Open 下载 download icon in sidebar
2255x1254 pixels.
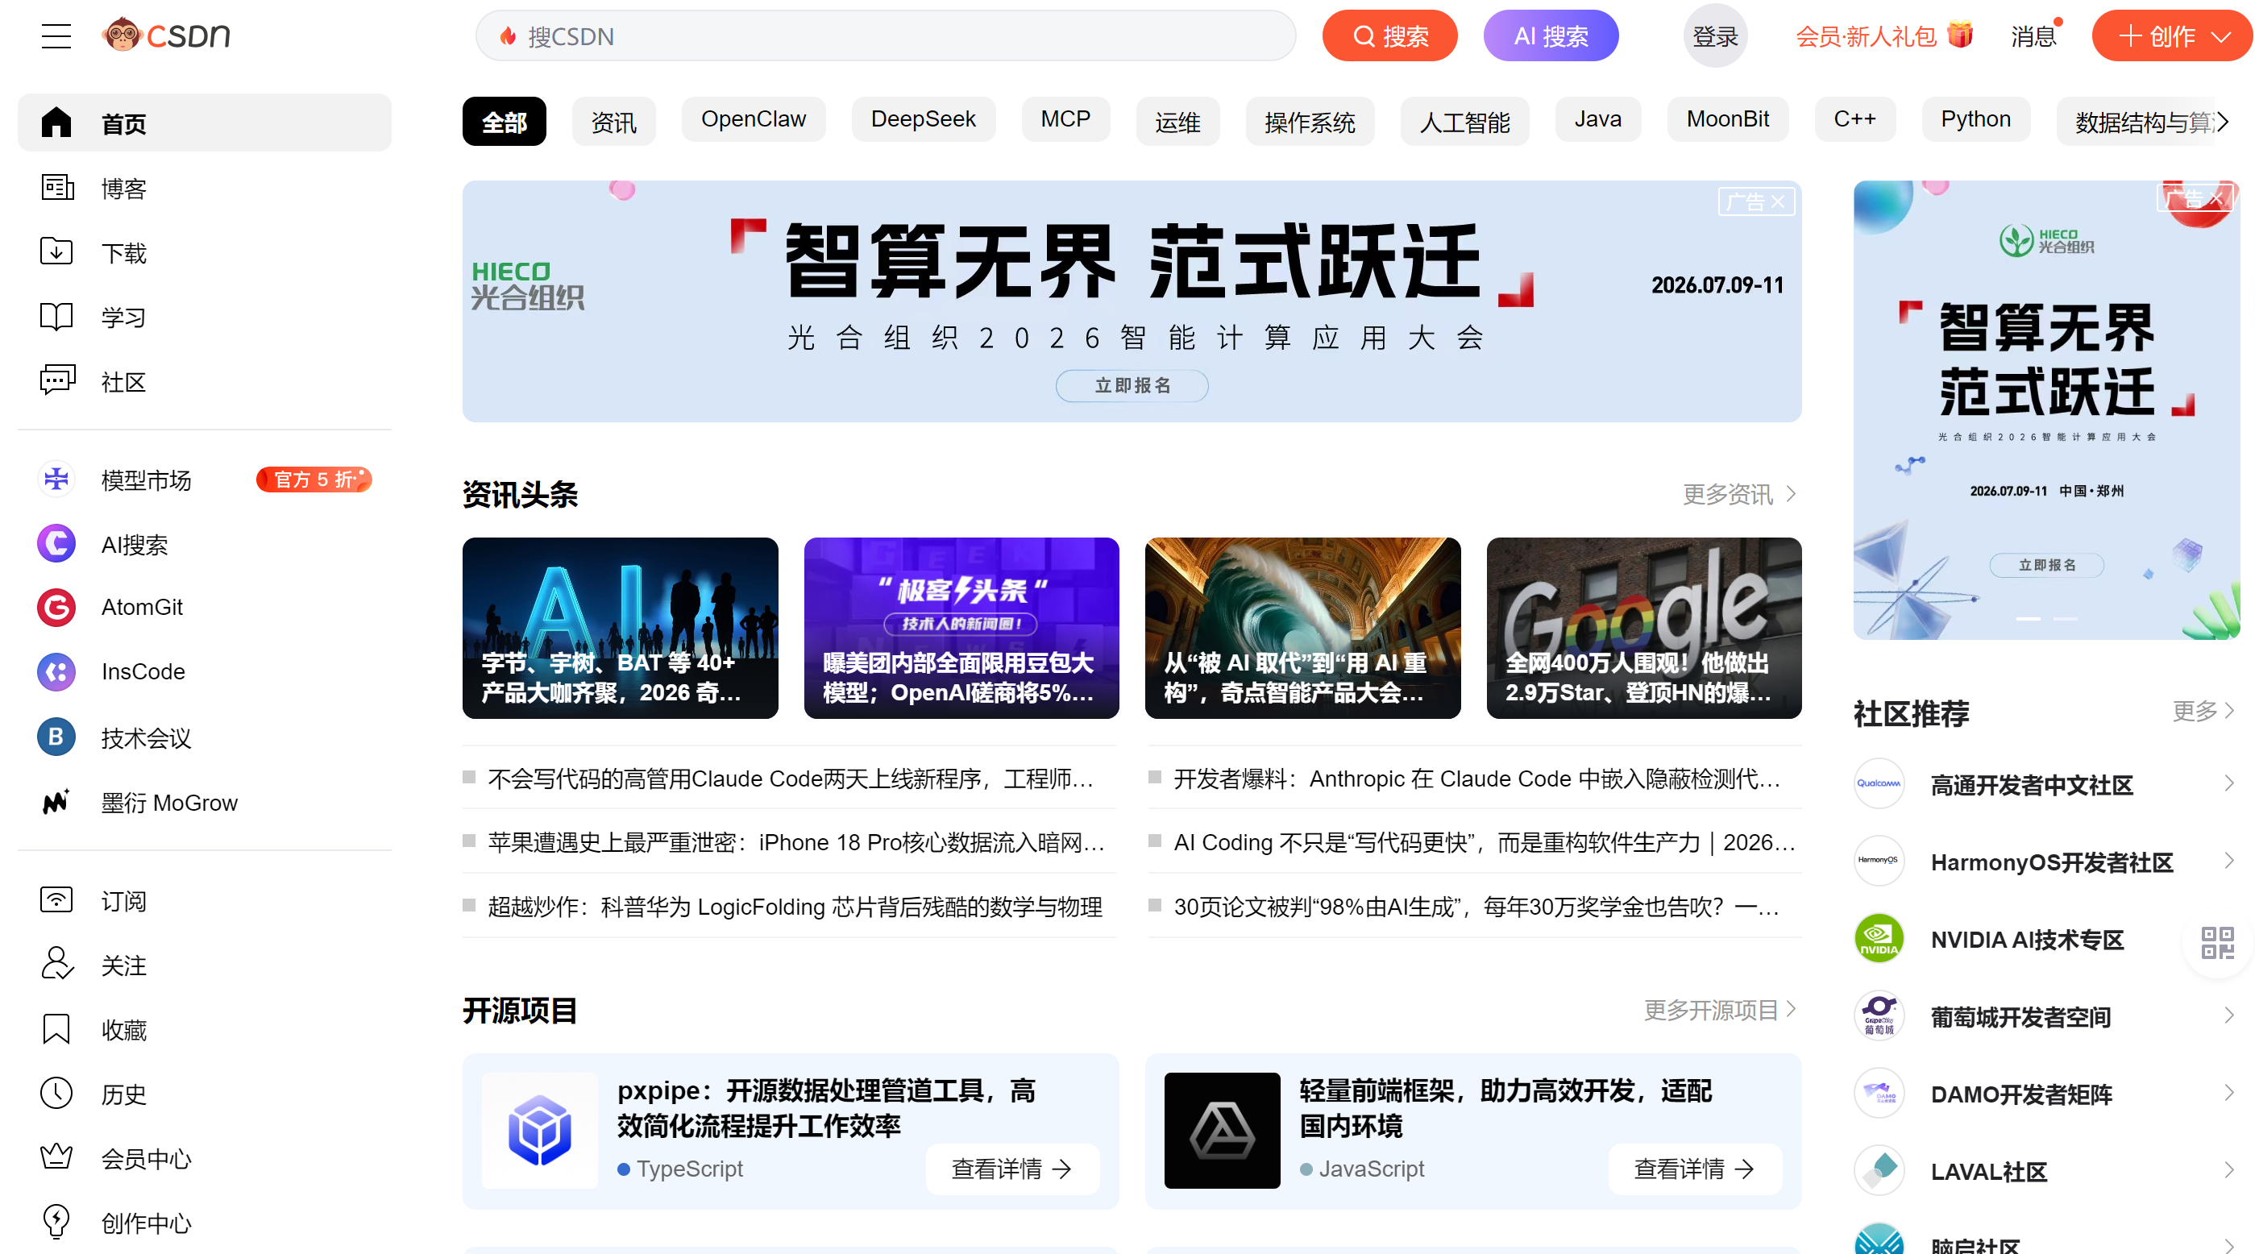(x=56, y=252)
